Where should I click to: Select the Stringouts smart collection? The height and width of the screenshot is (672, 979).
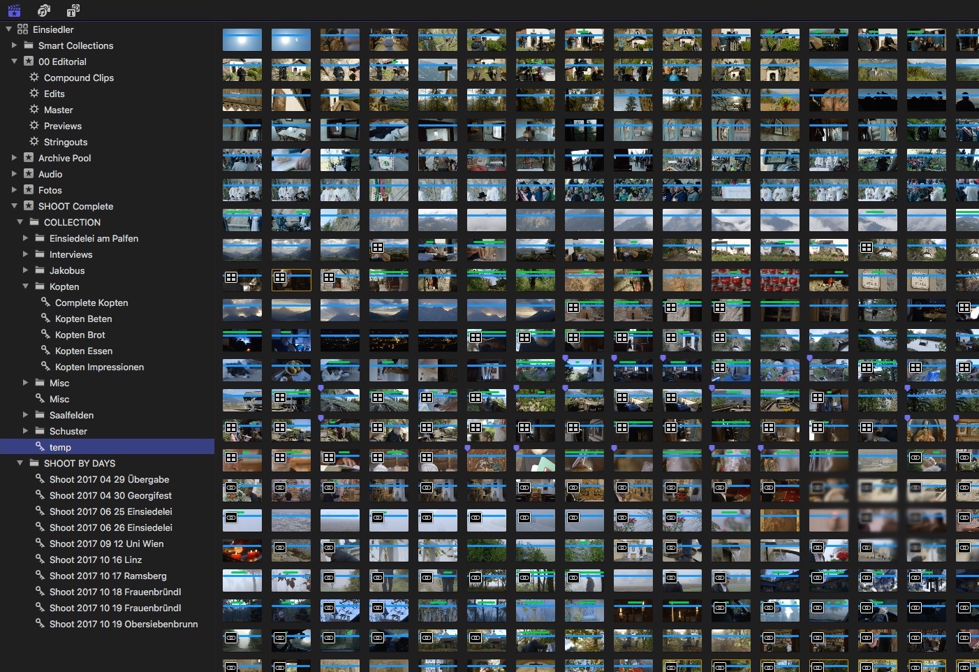(x=66, y=142)
